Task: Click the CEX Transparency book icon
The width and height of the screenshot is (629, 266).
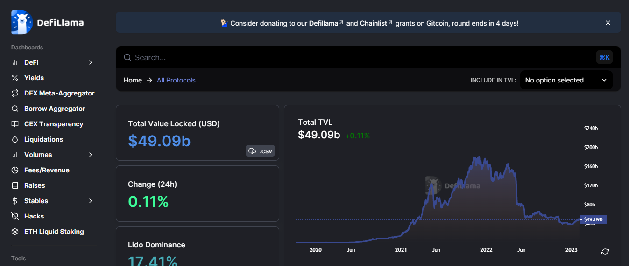Action: click(15, 124)
